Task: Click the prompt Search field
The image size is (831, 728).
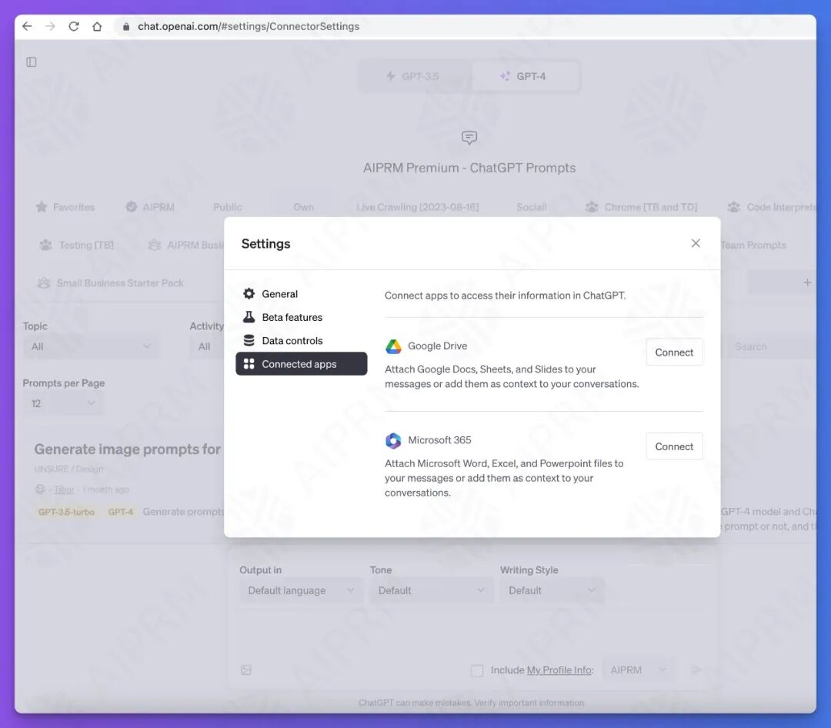Action: point(770,346)
